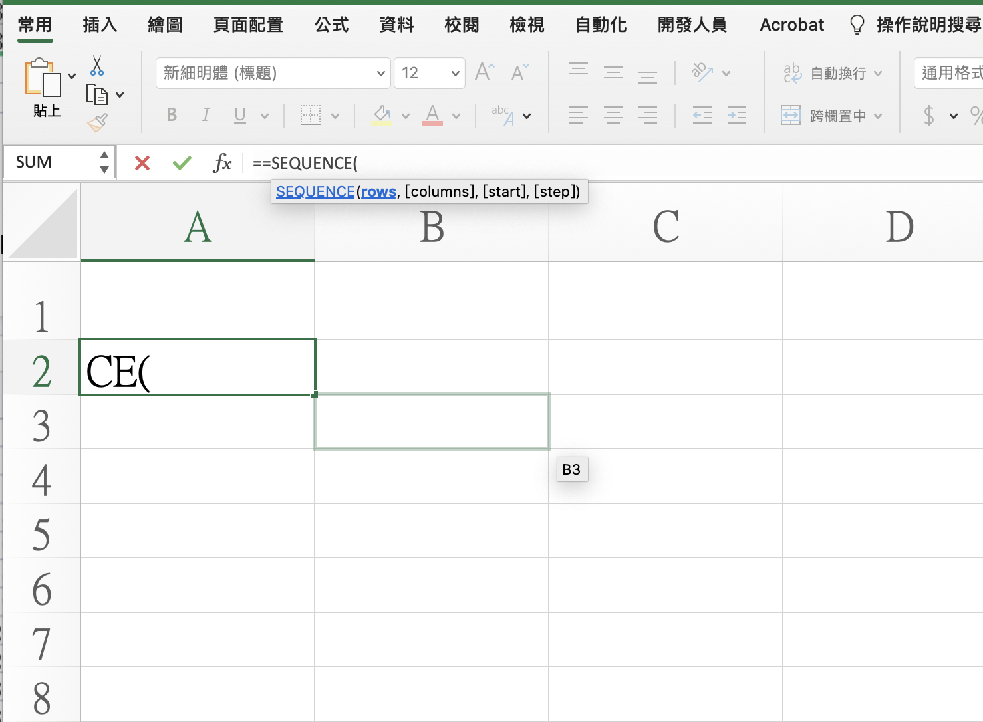Image resolution: width=983 pixels, height=722 pixels.
Task: Open the 頁面配置 ribbon tab
Action: point(248,25)
